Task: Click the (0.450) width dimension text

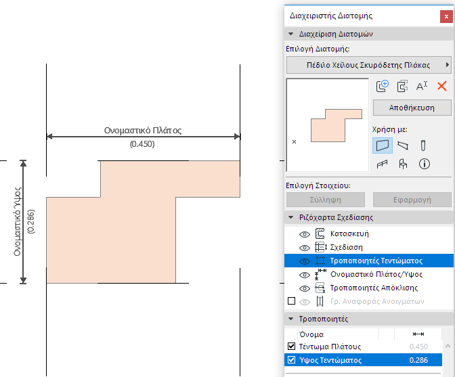Action: pyautogui.click(x=142, y=144)
